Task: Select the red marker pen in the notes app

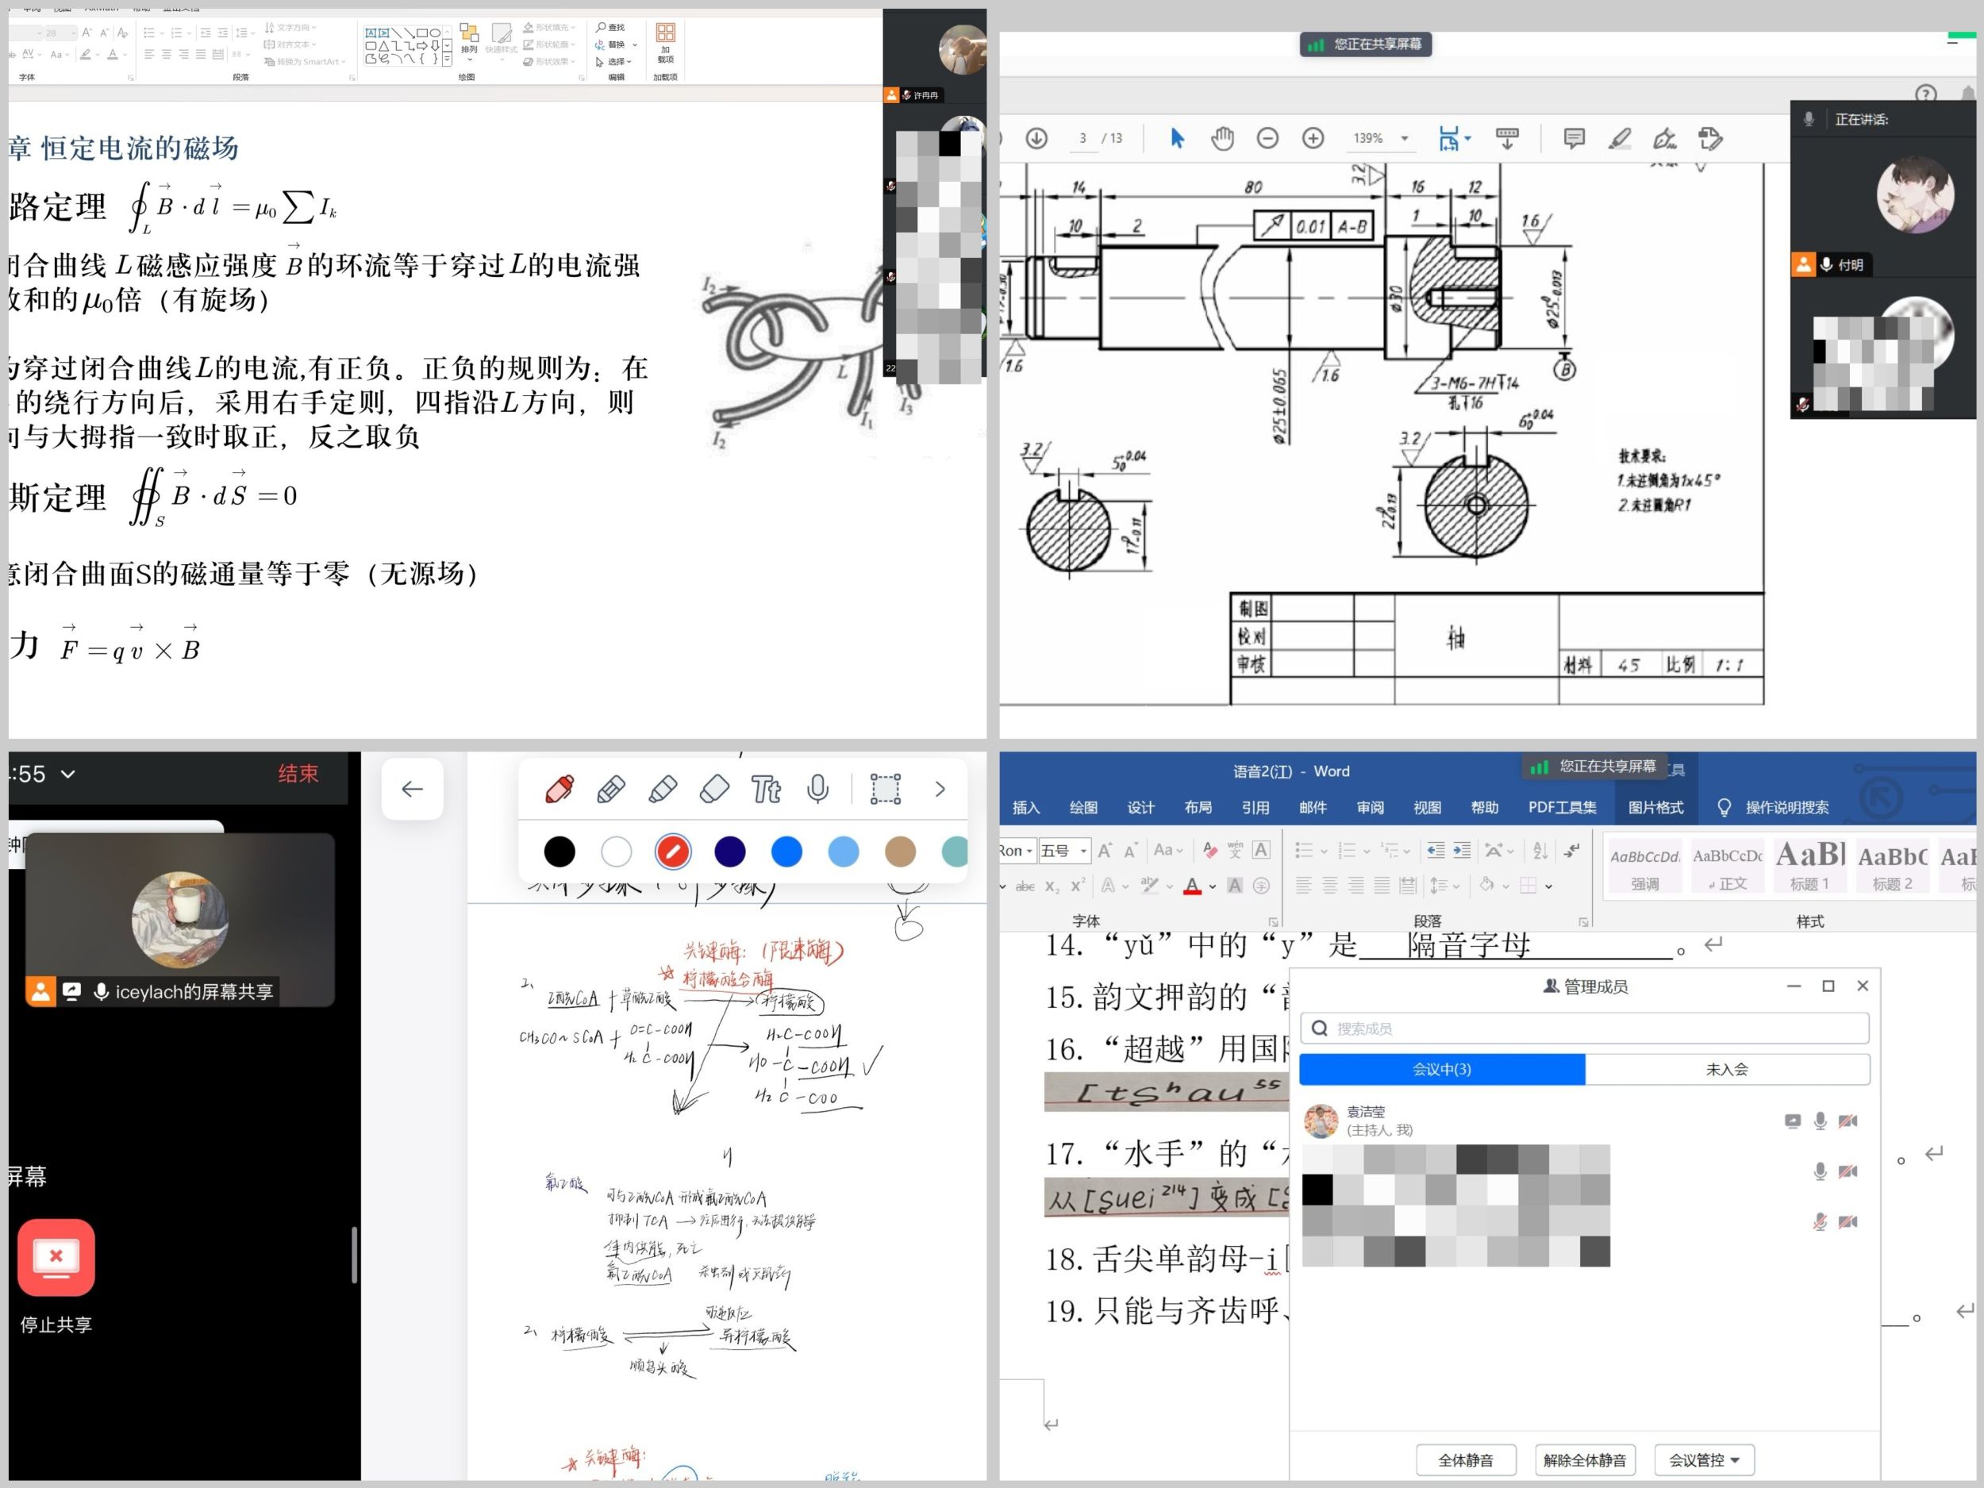Action: 559,790
